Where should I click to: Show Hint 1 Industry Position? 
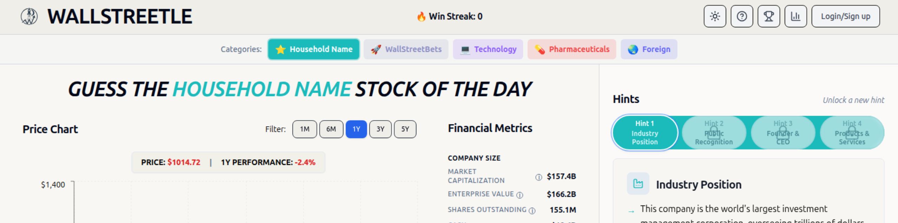(645, 133)
